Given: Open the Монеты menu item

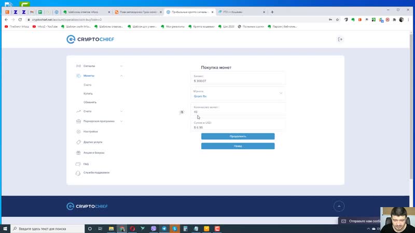Looking at the screenshot, I should point(89,76).
